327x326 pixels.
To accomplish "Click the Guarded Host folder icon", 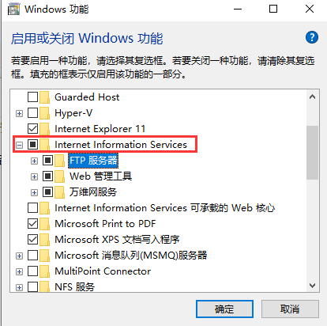I will point(45,97).
